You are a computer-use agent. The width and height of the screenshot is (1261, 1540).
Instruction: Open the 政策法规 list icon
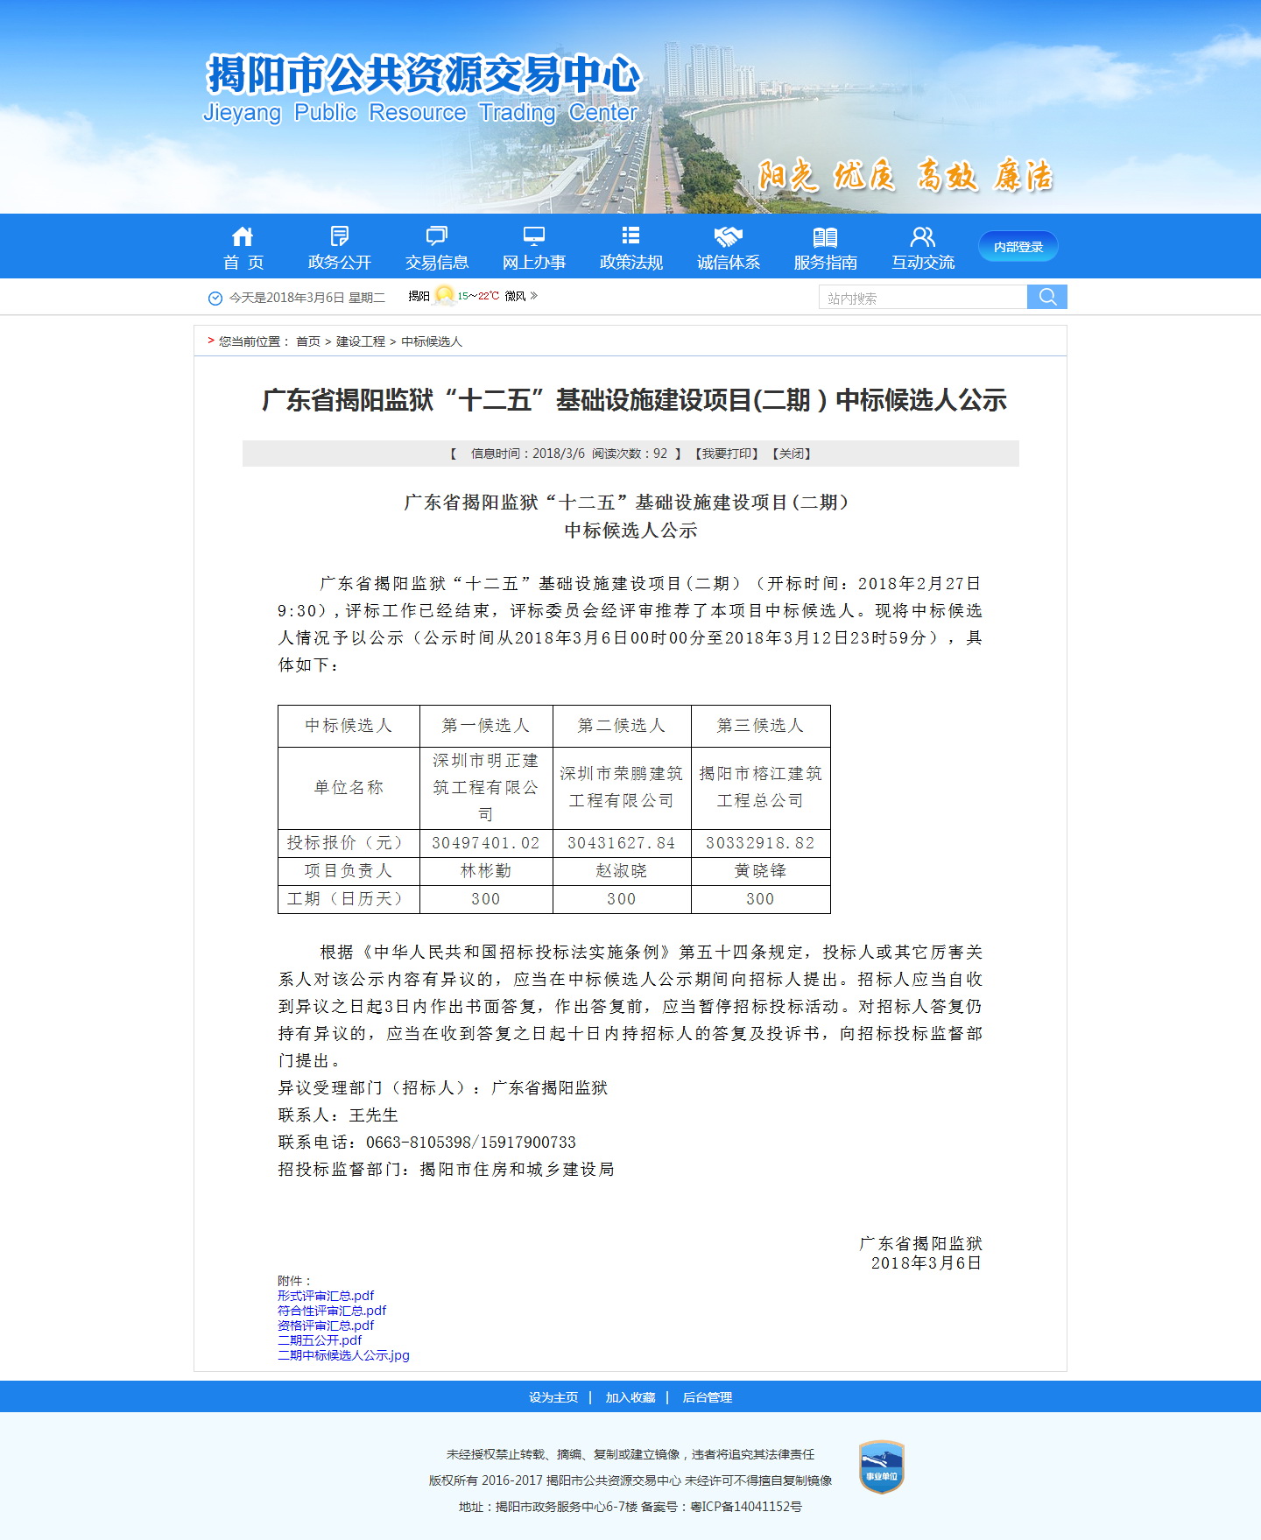click(630, 236)
